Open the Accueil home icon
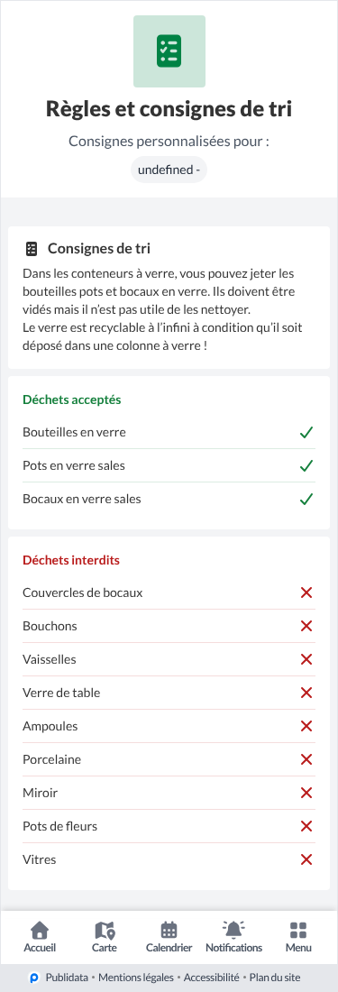338x992 pixels. [40, 930]
